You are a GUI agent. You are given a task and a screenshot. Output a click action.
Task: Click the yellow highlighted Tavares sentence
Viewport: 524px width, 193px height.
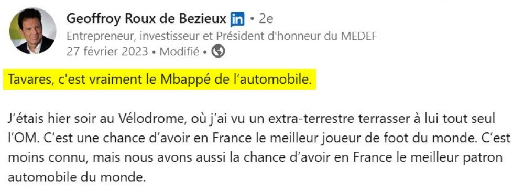[159, 80]
